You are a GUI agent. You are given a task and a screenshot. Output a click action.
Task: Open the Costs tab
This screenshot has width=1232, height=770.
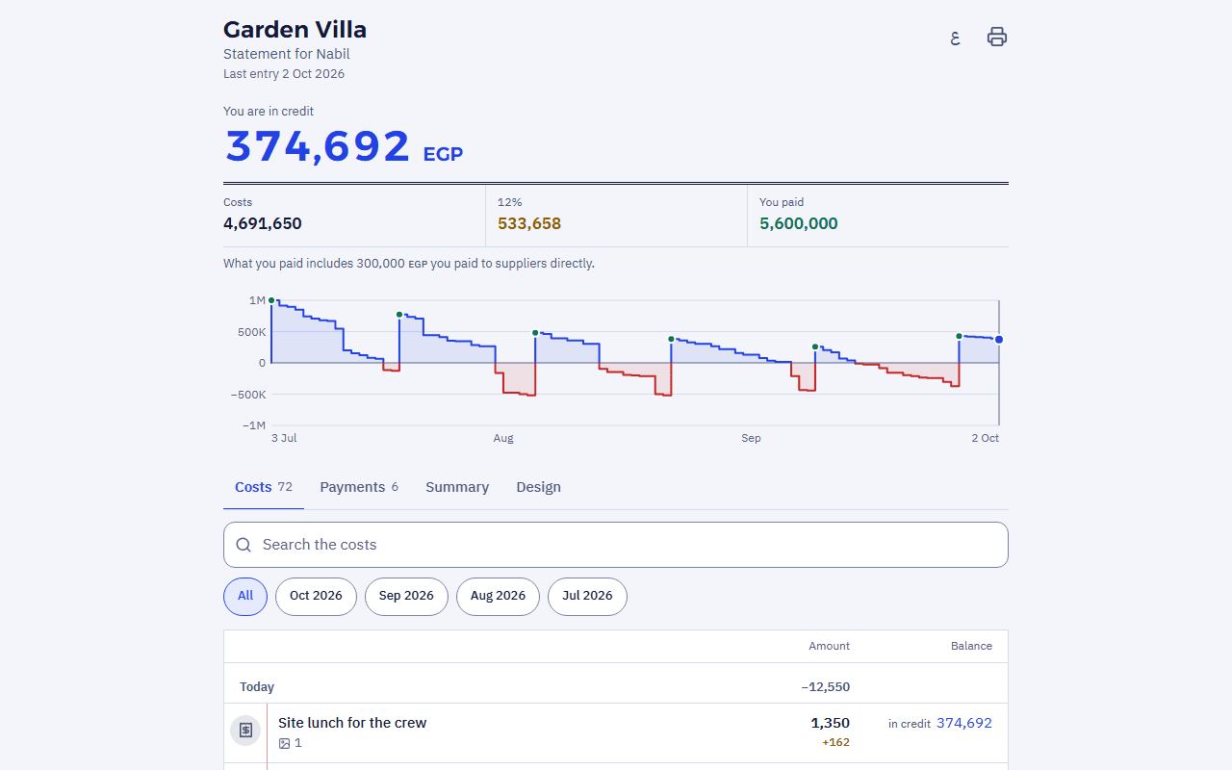(264, 487)
